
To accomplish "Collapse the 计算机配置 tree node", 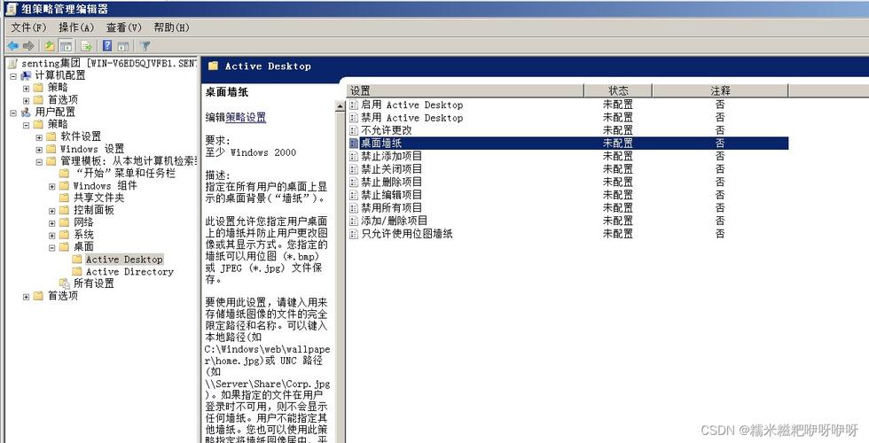I will coord(13,76).
